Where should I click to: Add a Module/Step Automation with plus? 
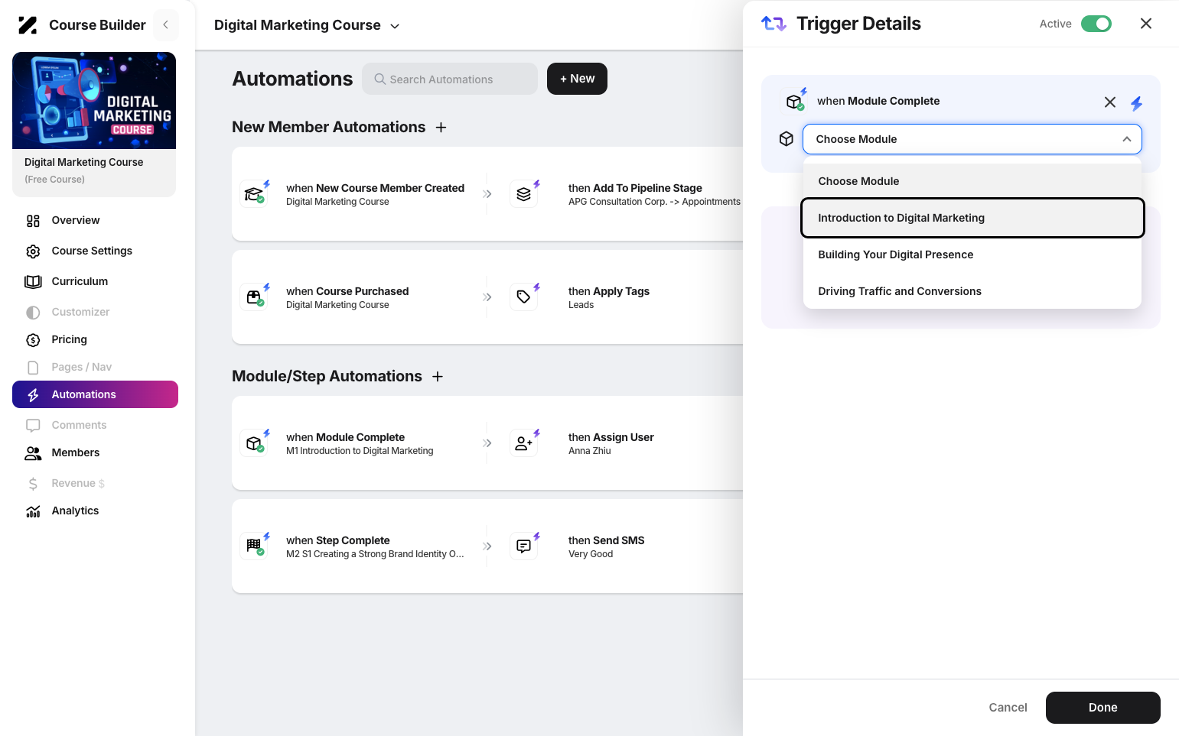point(438,377)
